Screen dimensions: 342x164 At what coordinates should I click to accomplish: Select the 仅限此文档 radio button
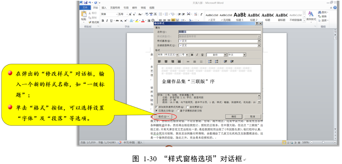(x=156, y=111)
